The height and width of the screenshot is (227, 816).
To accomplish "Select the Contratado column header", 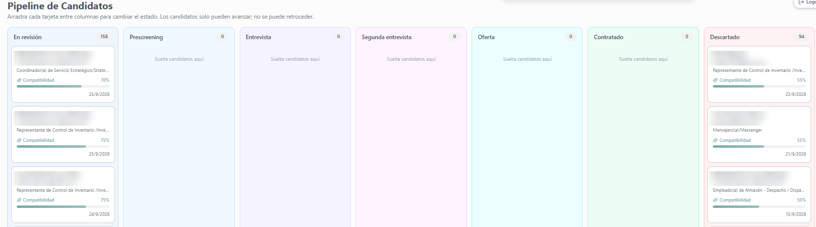I will [609, 37].
